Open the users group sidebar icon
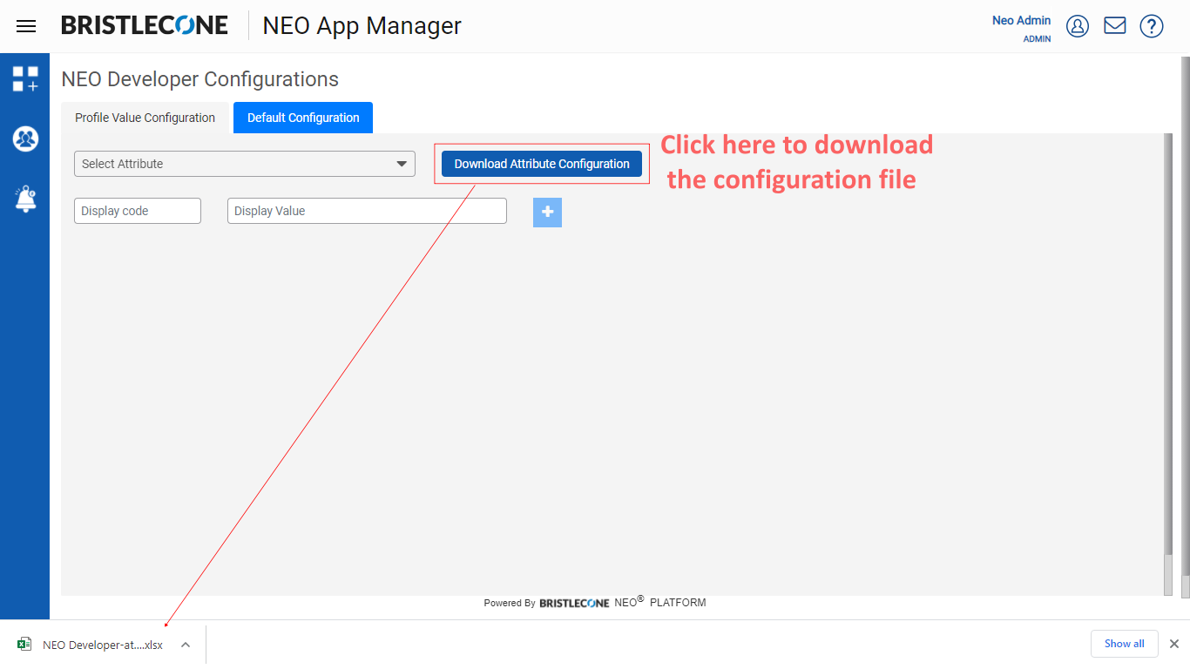The height and width of the screenshot is (669, 1190). [25, 139]
